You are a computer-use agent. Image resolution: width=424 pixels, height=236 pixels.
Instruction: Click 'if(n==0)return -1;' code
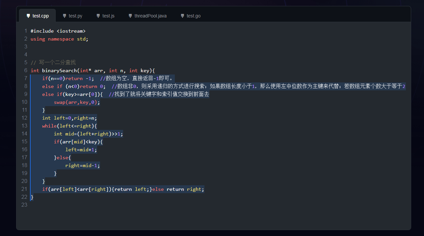tap(68, 78)
